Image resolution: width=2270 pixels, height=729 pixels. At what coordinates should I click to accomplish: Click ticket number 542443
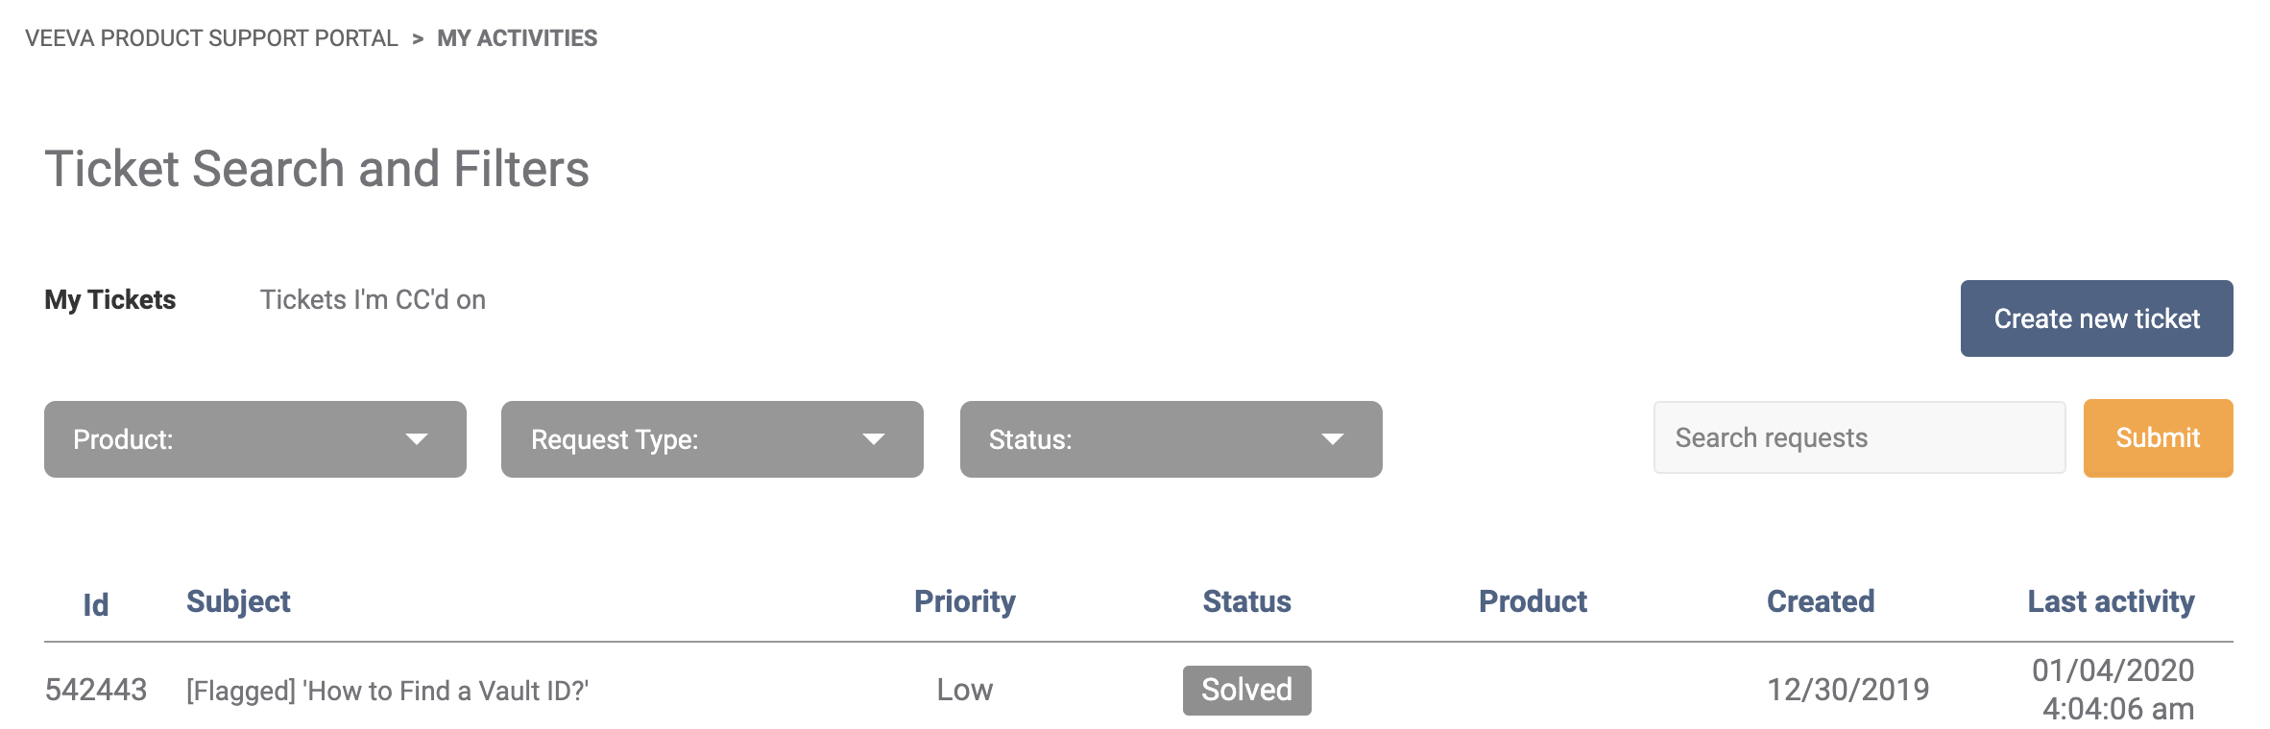(x=96, y=690)
